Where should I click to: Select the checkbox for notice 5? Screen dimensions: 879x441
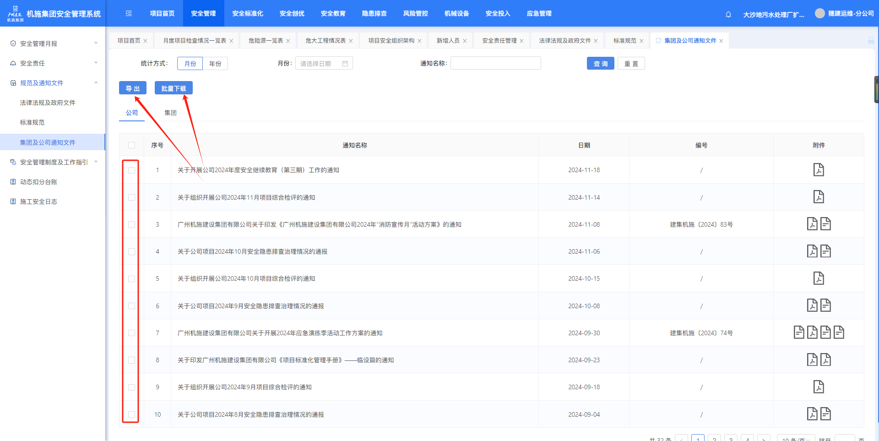point(131,279)
